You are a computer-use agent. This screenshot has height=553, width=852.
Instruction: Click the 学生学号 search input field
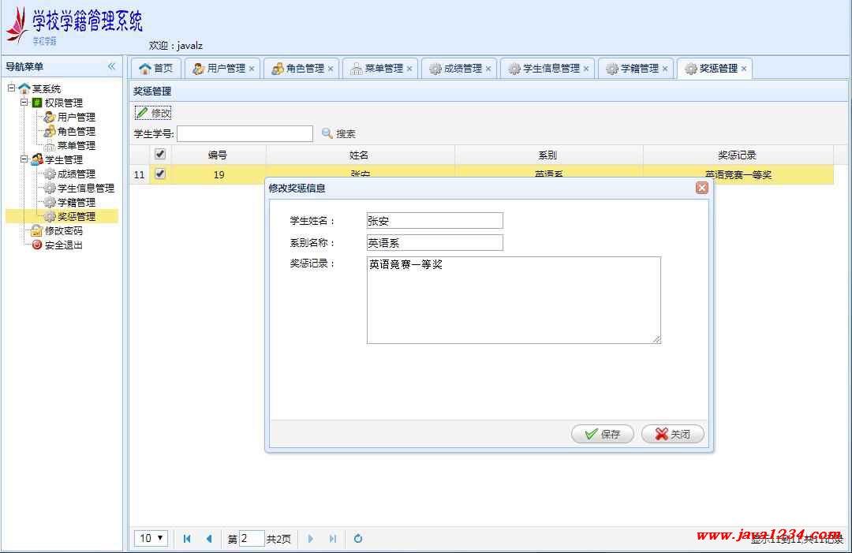coord(245,133)
